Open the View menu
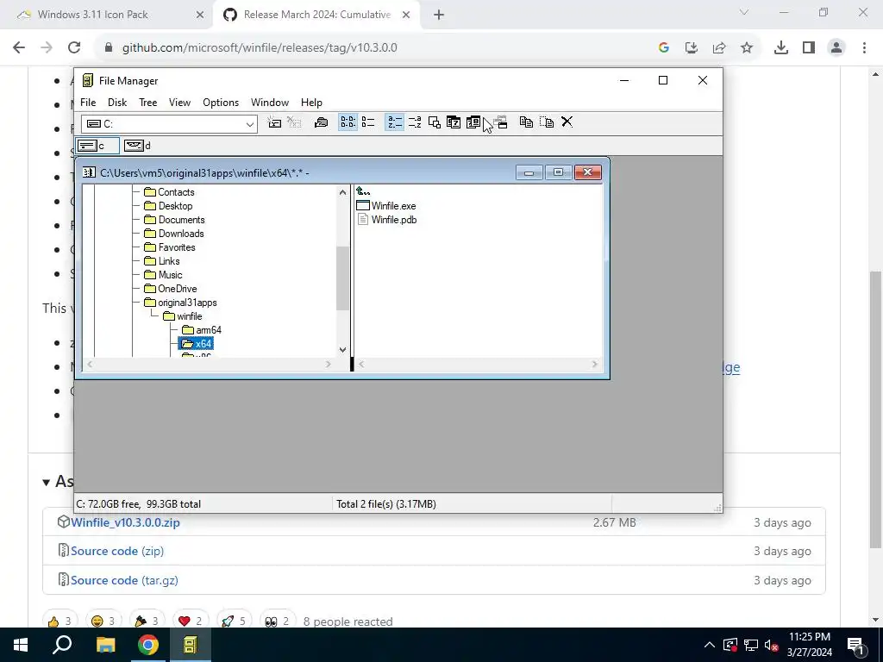The width and height of the screenshot is (883, 662). tap(179, 103)
